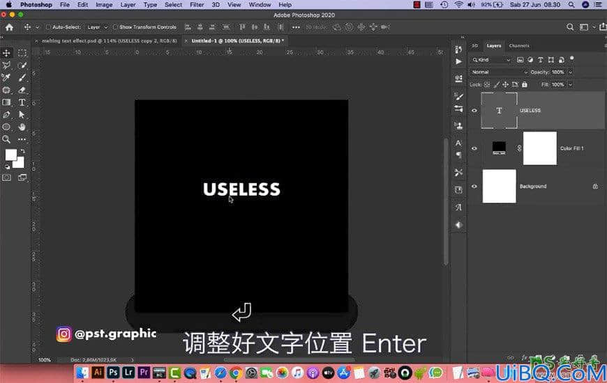Toggle filter for shape layers
607x383 pixels.
coord(551,60)
